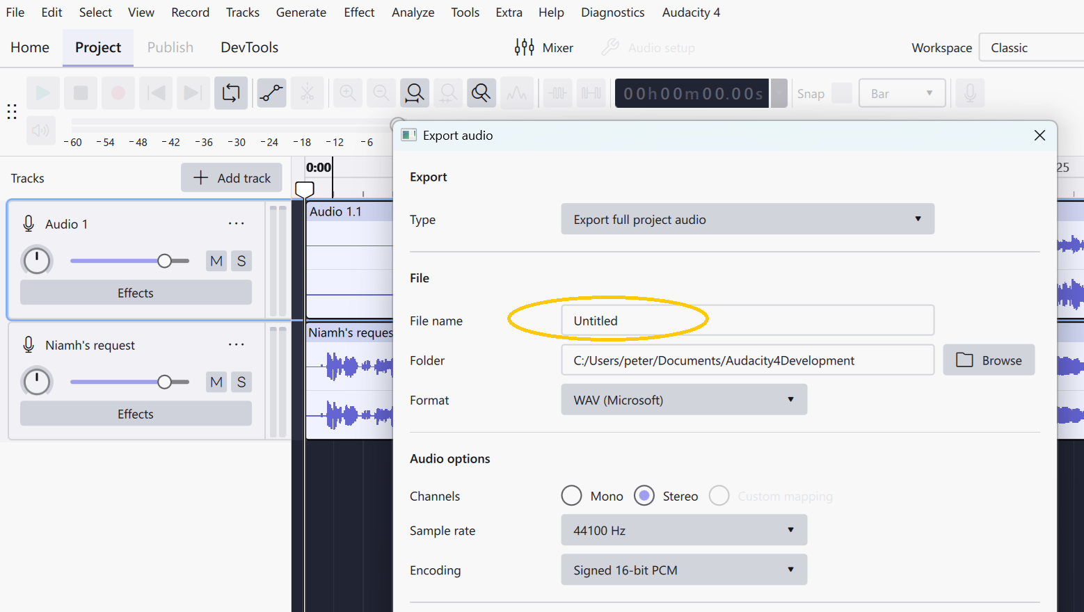Open the Mixer panel

click(544, 47)
